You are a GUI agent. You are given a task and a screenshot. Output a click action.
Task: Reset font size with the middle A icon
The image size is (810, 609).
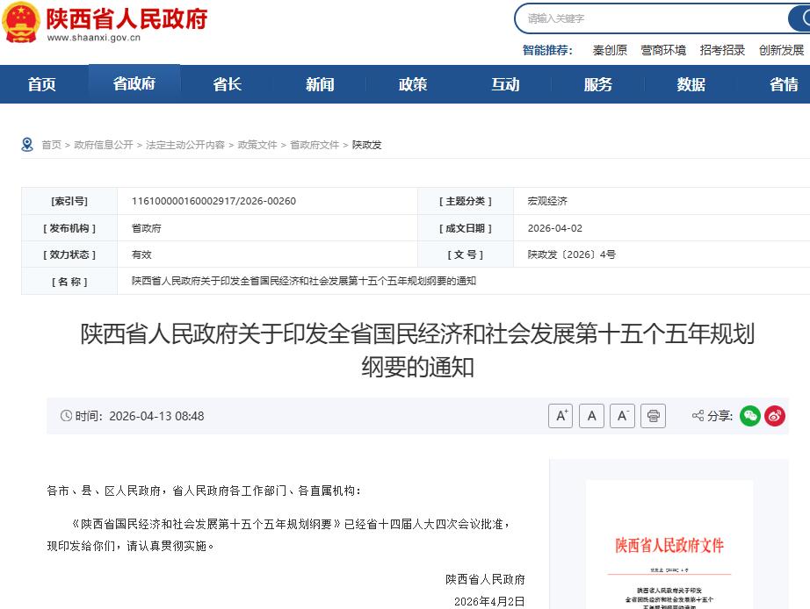point(591,416)
